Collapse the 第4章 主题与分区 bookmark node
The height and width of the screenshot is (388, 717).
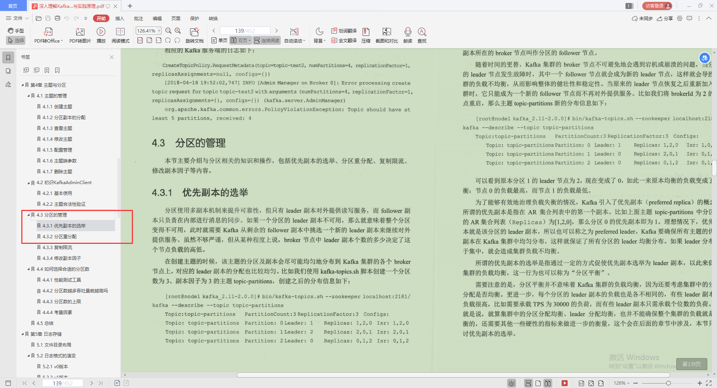click(x=22, y=85)
